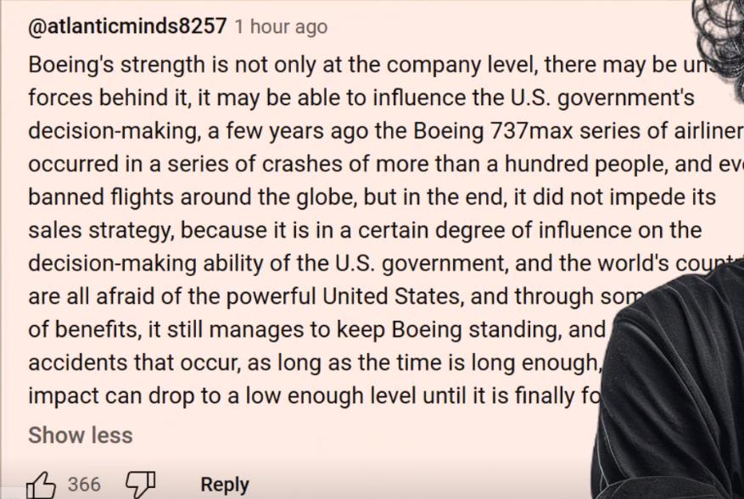Open the @atlanticminds8257 channel link
The height and width of the screenshot is (499, 744).
point(127,25)
